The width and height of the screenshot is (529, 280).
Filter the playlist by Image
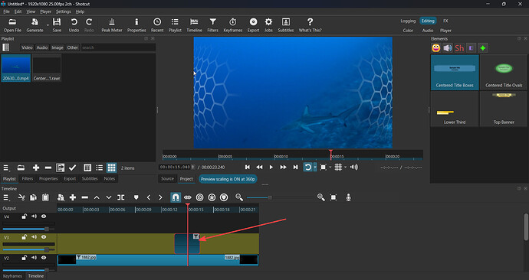tap(58, 47)
